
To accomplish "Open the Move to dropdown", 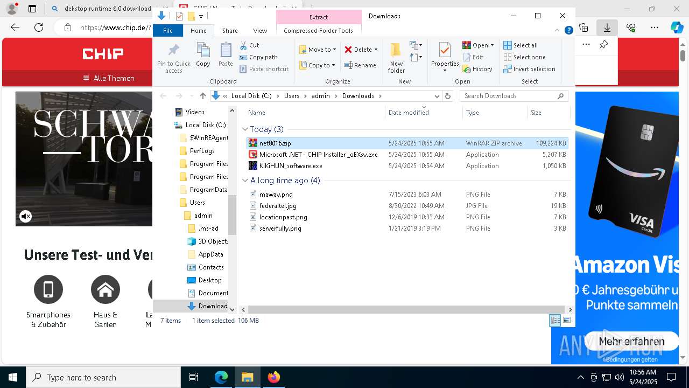I will click(318, 50).
